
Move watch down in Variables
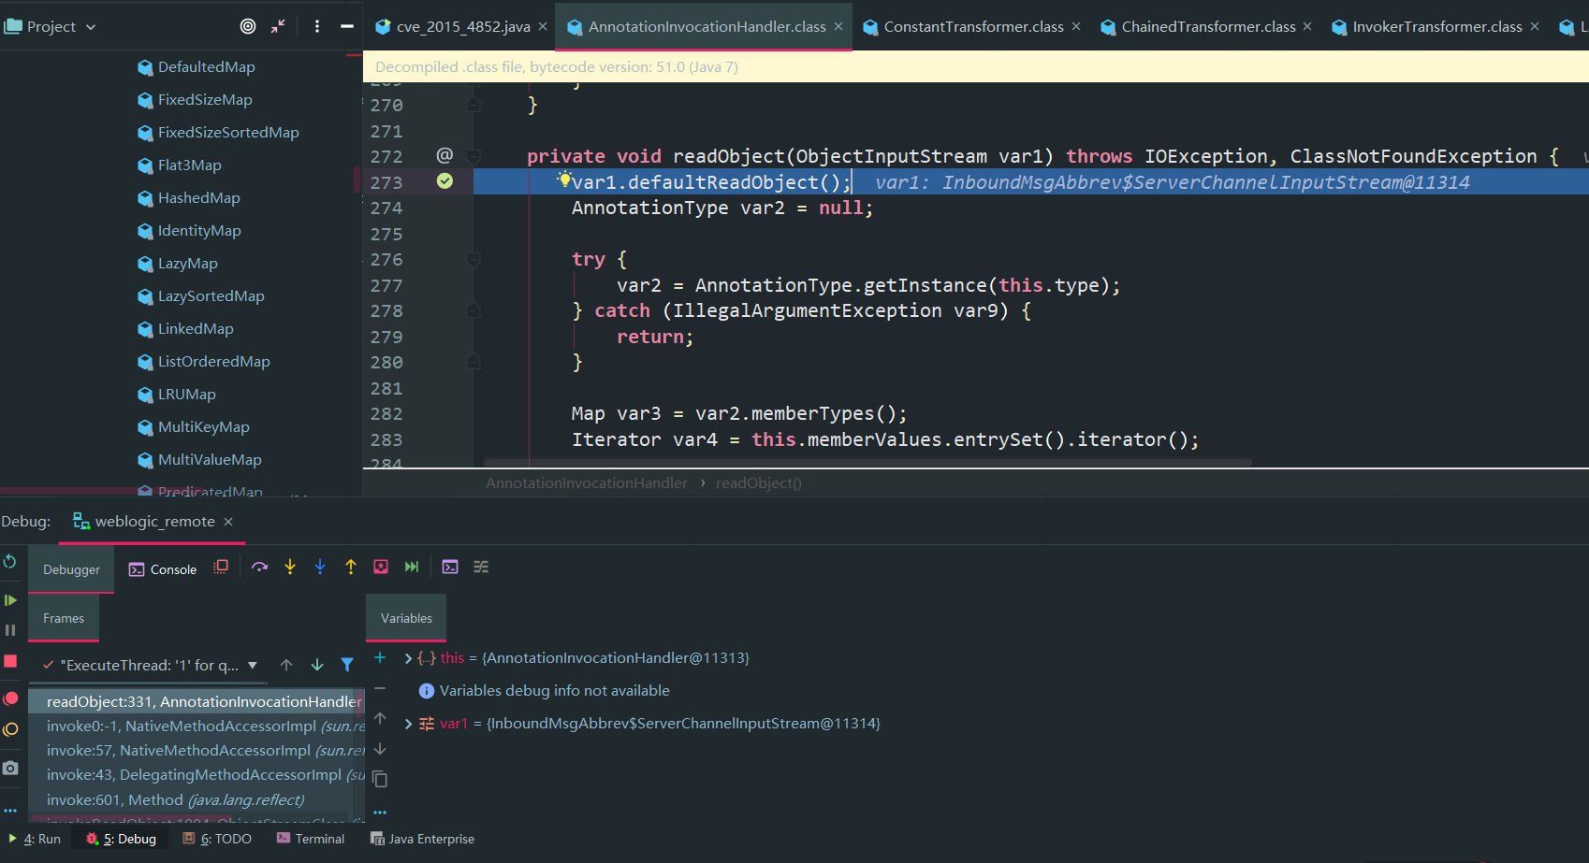[380, 749]
